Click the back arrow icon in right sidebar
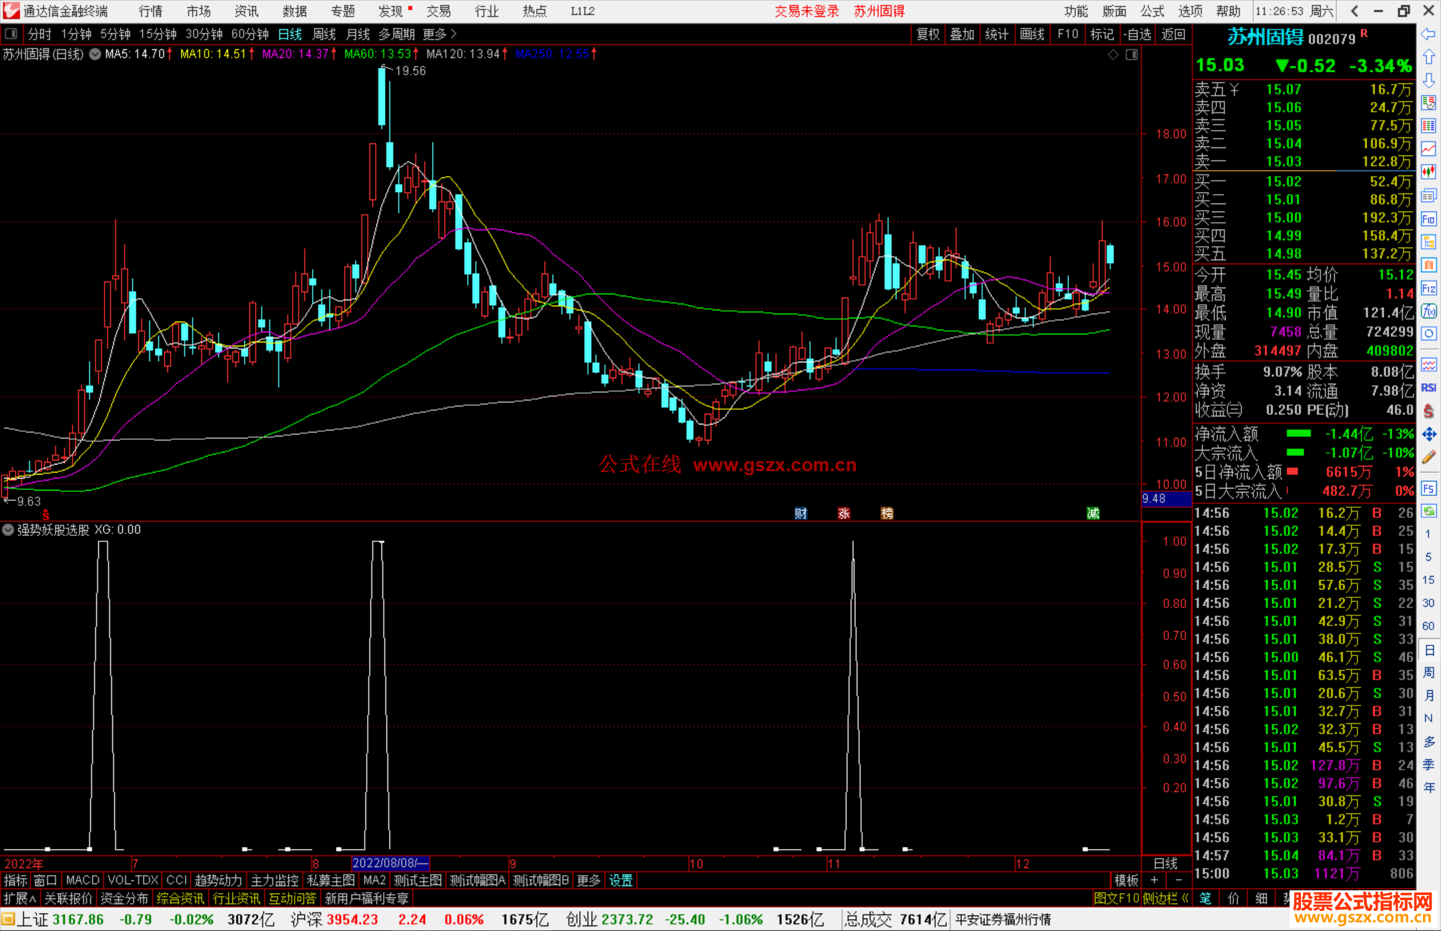 point(1428,34)
